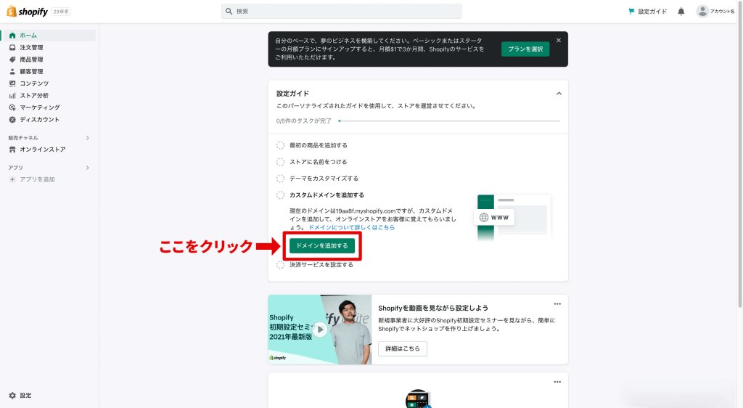Screen dimensions: 743x408
Task: Collapse the 設定ガイド card
Action: coord(559,94)
